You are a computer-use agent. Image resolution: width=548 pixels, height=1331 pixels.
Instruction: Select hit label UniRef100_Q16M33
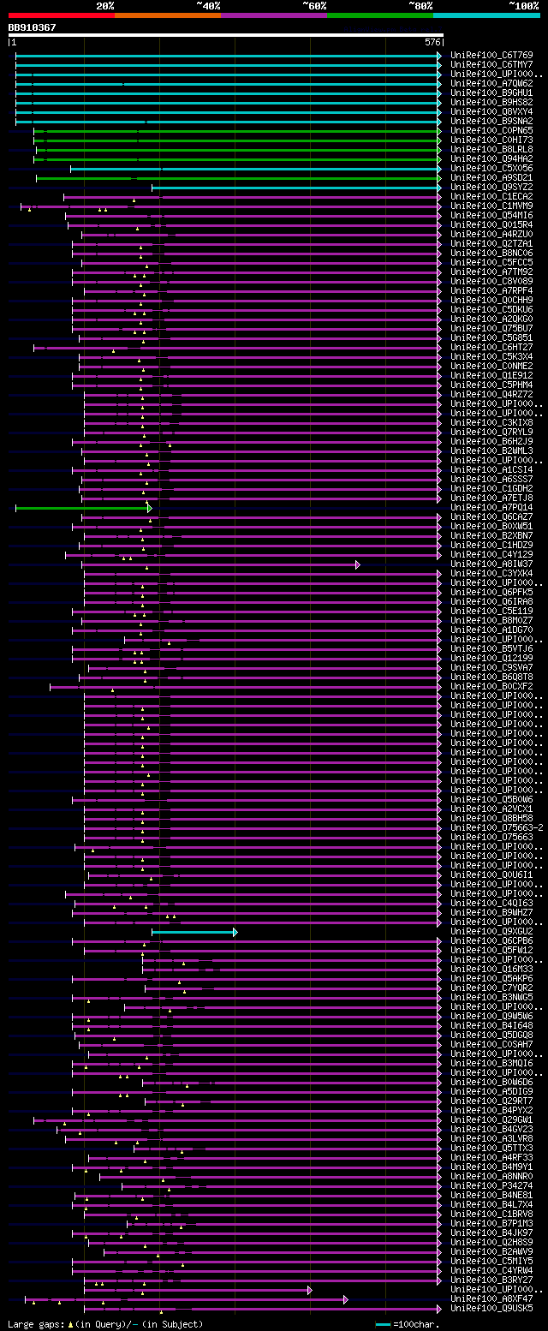(x=491, y=969)
